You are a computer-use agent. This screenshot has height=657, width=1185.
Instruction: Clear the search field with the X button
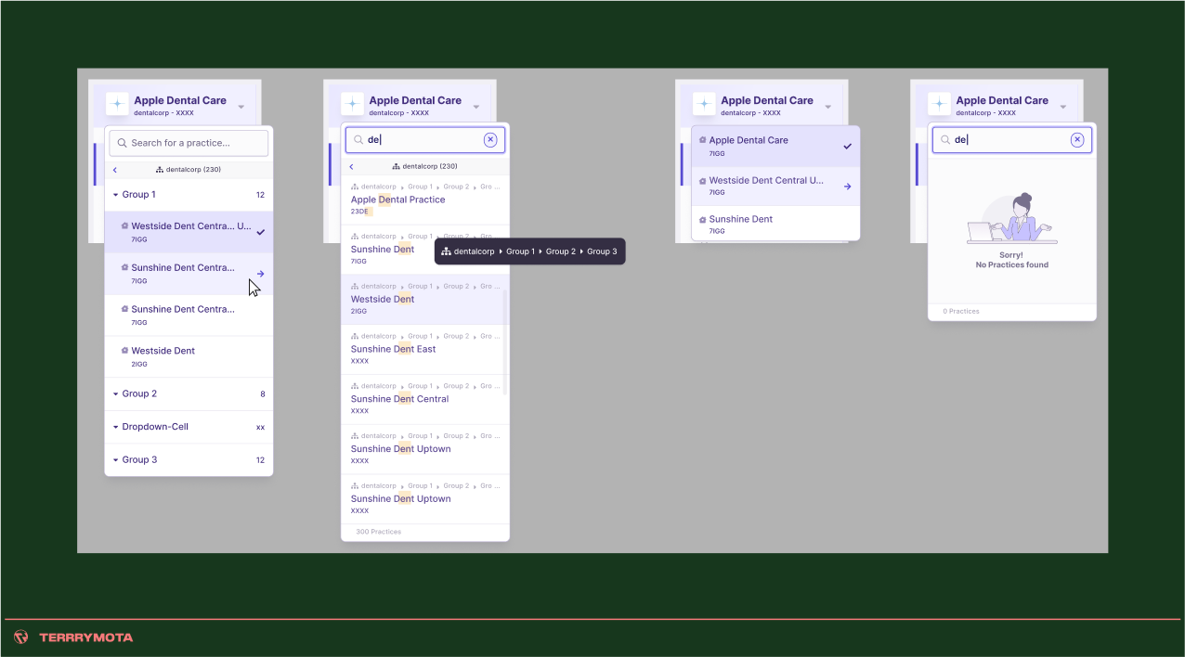click(x=490, y=139)
